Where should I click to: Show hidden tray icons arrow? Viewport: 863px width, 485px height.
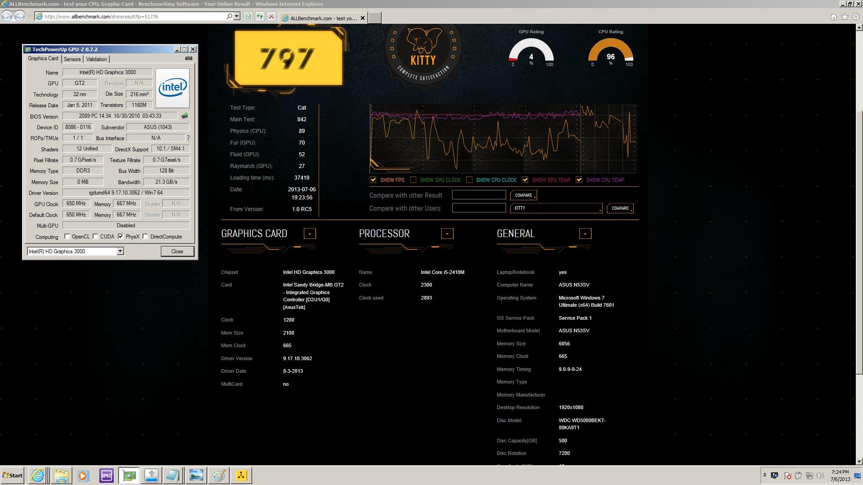tap(765, 475)
